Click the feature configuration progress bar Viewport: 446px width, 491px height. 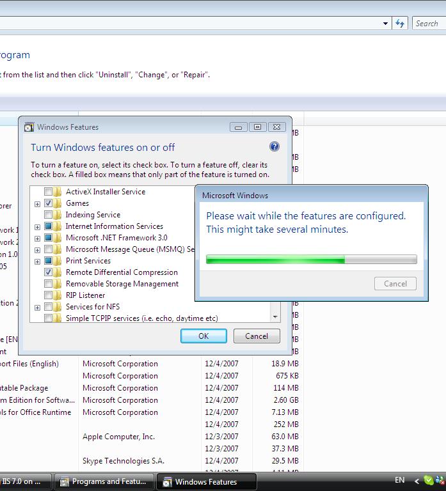click(x=311, y=260)
